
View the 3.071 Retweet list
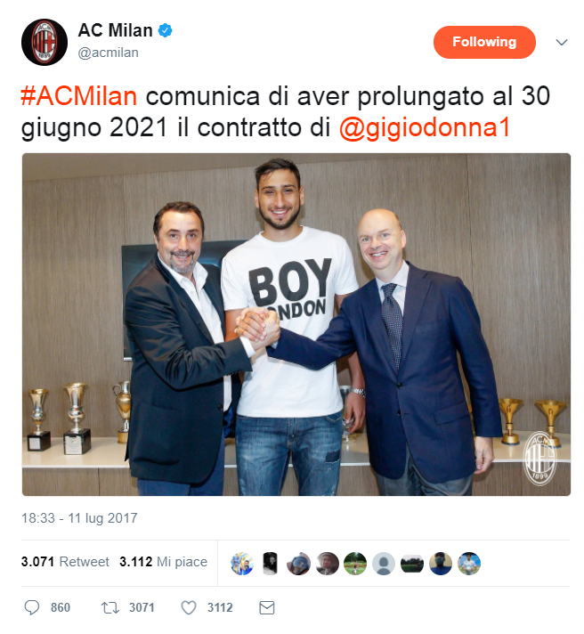click(65, 562)
